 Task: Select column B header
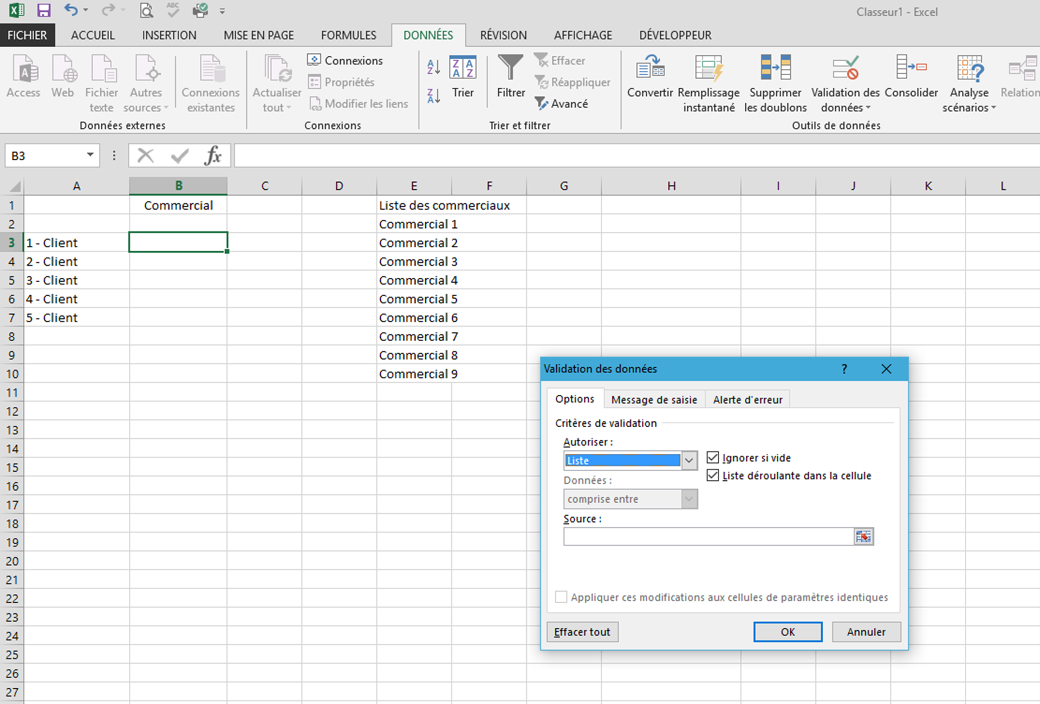coord(178,186)
